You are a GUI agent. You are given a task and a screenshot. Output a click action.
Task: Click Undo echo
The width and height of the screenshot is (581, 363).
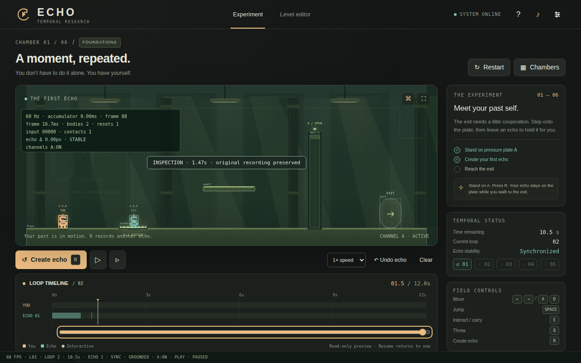pyautogui.click(x=390, y=260)
